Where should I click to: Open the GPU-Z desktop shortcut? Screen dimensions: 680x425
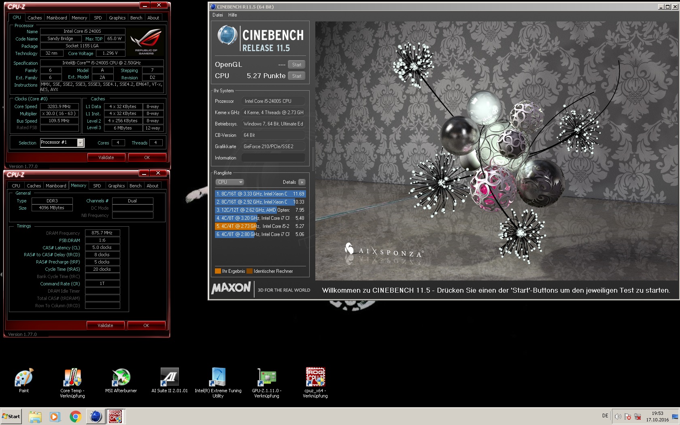tap(267, 383)
